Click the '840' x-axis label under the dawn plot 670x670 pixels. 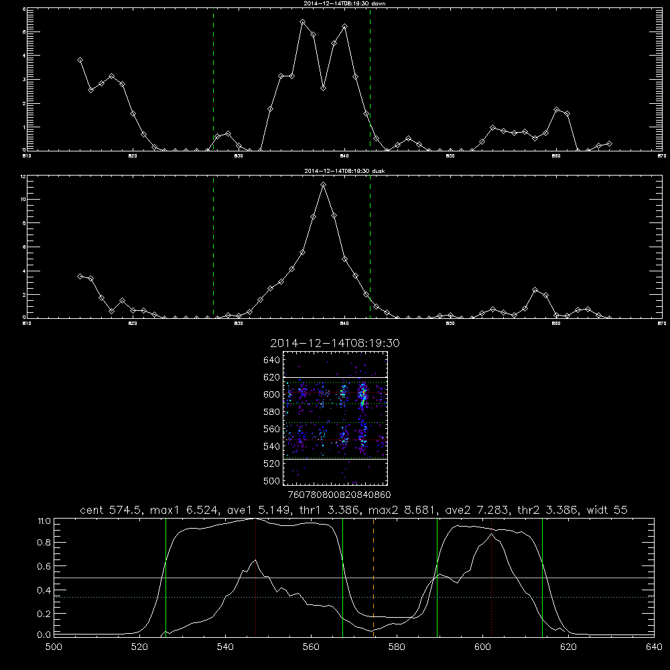pyautogui.click(x=344, y=156)
